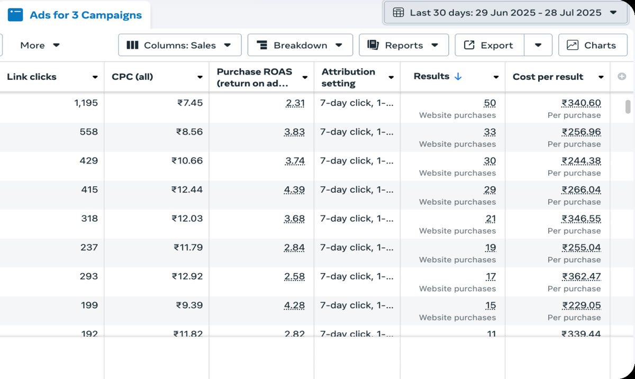The height and width of the screenshot is (379, 635).
Task: Click the 2.31 Purchase ROAS value
Action: tap(295, 103)
